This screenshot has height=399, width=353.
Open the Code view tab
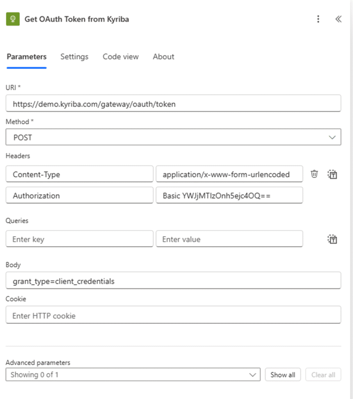[120, 57]
